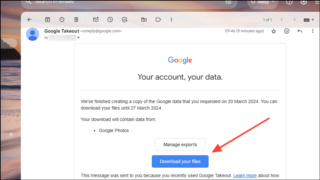320x180 pixels.
Task: Click the 1 of 1 counter
Action: pos(267,20)
